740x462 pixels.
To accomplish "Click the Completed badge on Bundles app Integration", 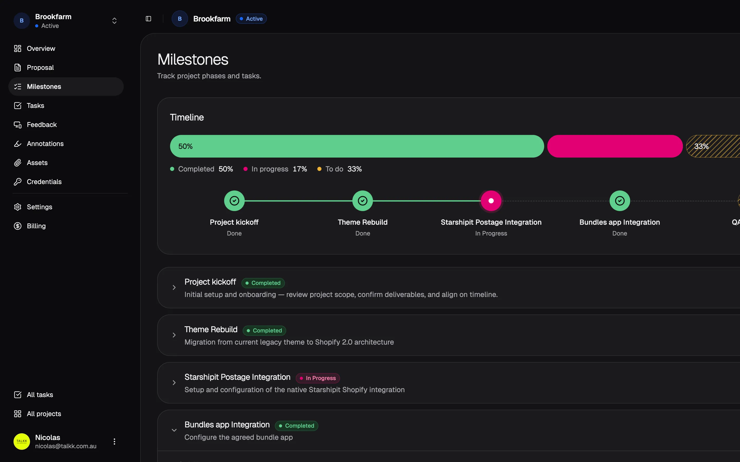I will point(297,426).
